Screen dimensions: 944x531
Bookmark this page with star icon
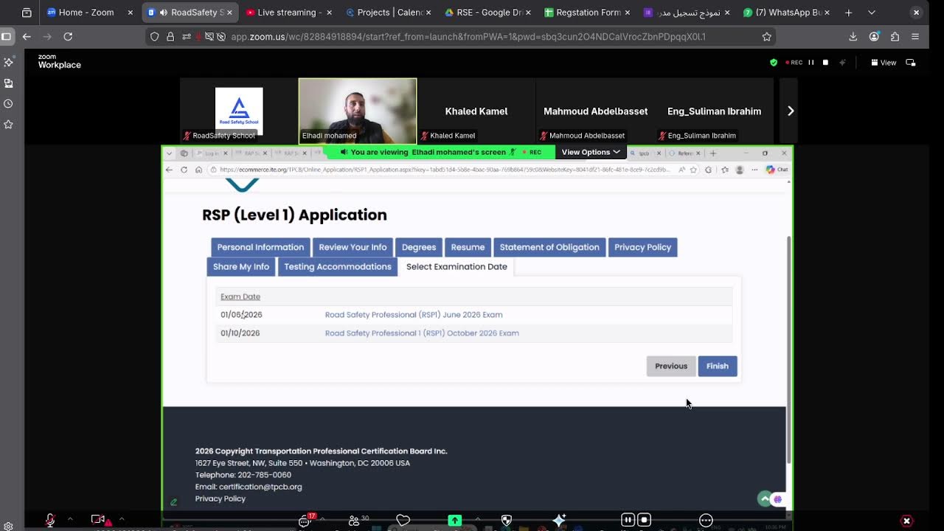767,36
